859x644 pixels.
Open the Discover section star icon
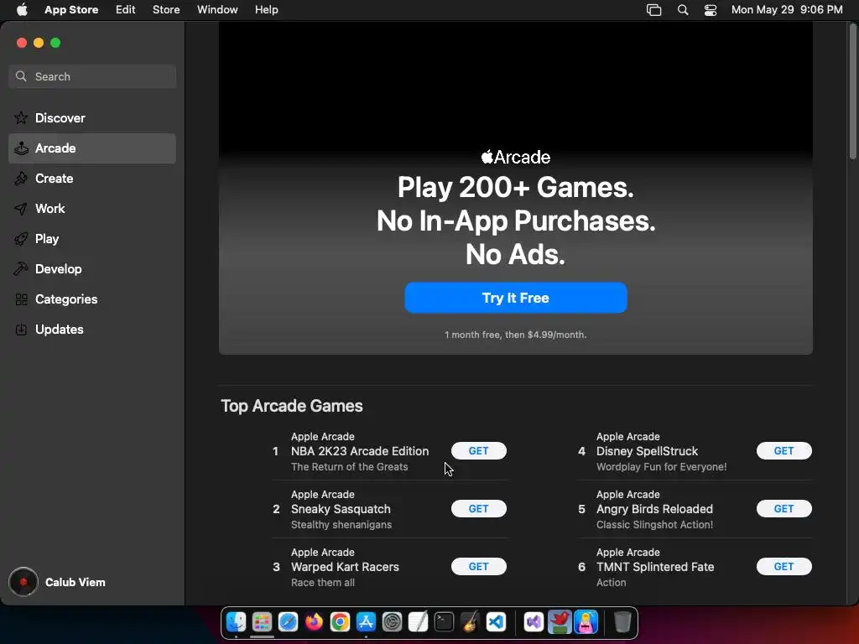pos(21,117)
